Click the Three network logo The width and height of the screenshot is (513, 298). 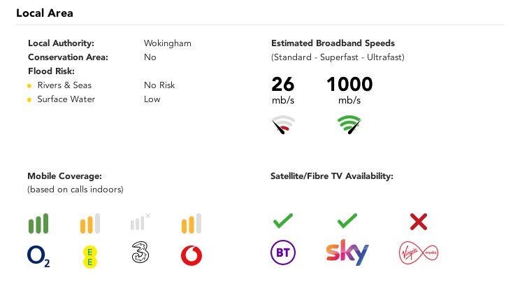pyautogui.click(x=140, y=253)
